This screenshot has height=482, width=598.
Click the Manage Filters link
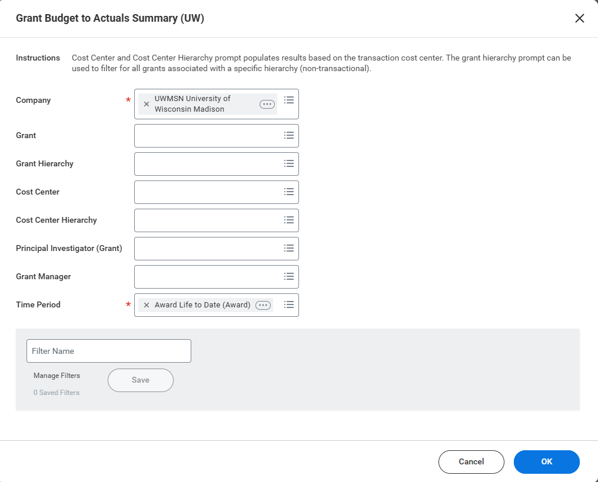(57, 376)
